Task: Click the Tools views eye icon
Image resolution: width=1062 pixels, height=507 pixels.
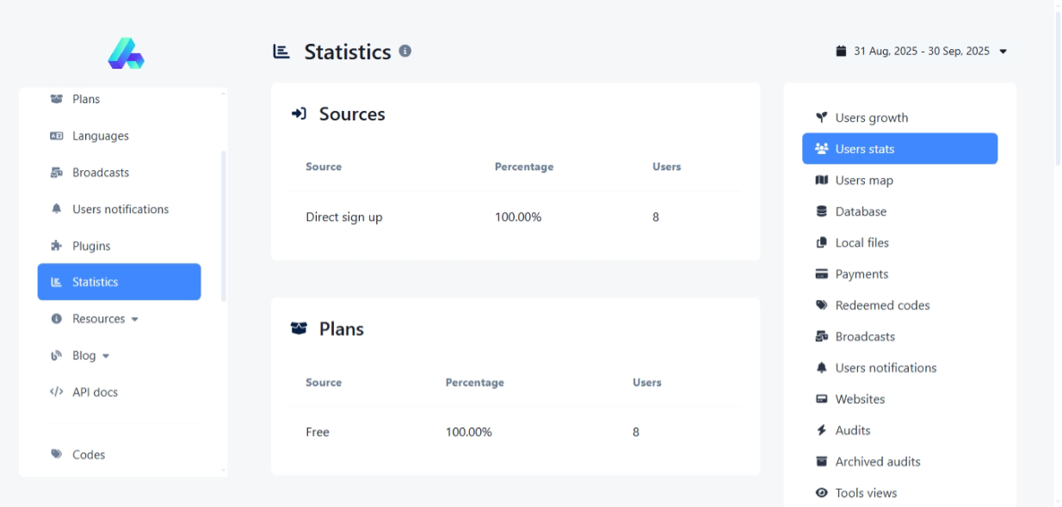Action: point(821,493)
